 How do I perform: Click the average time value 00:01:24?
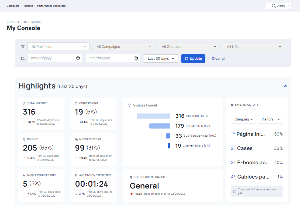tap(91, 184)
